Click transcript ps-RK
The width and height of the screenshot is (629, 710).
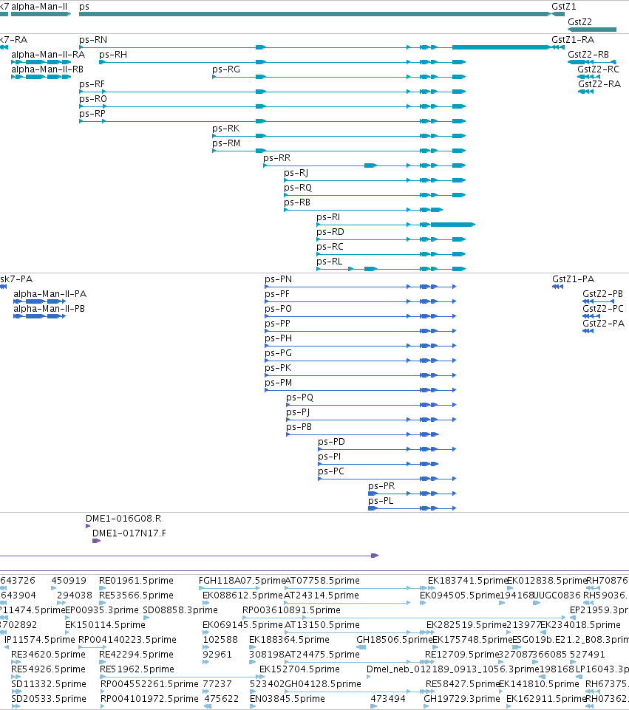tap(226, 129)
